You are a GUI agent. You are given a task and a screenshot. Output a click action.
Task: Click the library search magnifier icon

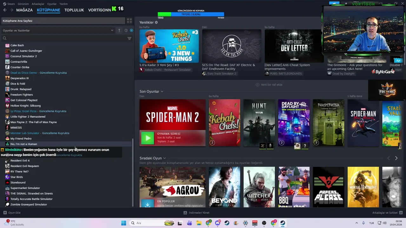pyautogui.click(x=4, y=38)
